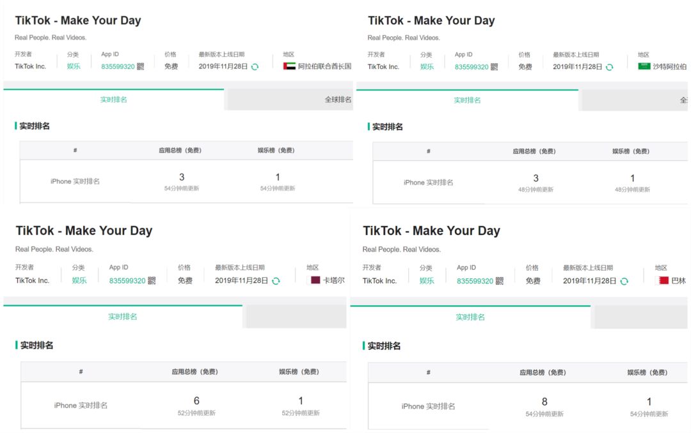
Task: Select the Saudi Arabia flag icon
Action: [644, 66]
